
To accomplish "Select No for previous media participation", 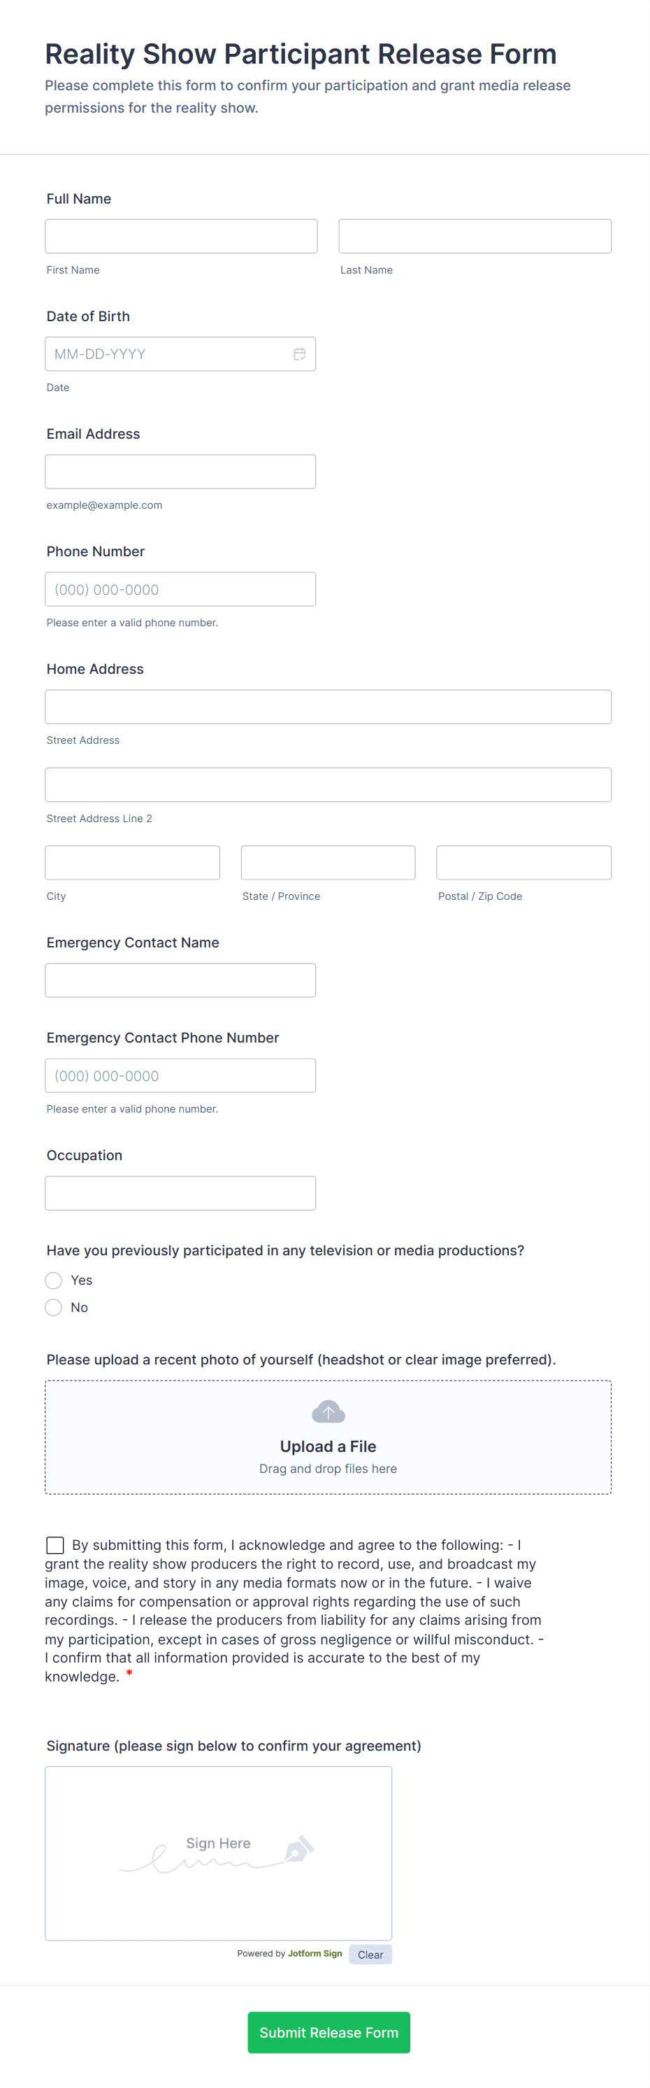I will coord(53,1307).
